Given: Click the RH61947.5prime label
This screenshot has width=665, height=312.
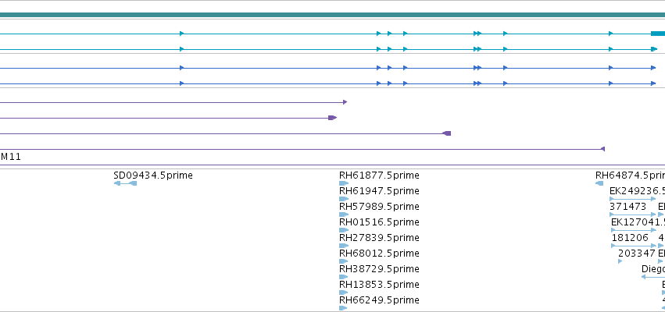Looking at the screenshot, I should pyautogui.click(x=379, y=191).
